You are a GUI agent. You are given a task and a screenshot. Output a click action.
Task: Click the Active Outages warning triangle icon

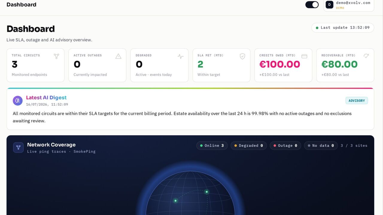pos(118,56)
